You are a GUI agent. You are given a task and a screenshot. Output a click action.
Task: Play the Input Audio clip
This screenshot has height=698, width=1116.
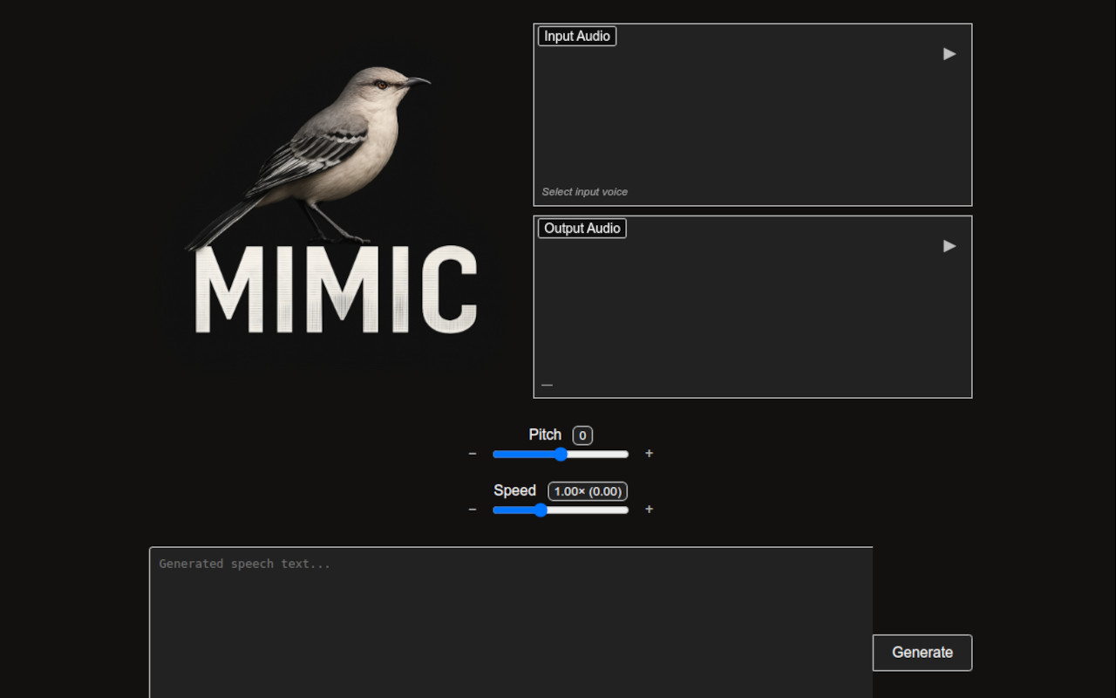click(x=949, y=53)
